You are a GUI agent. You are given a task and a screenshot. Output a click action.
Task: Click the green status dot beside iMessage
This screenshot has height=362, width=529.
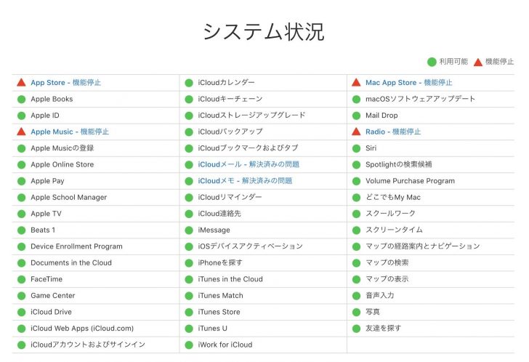tap(189, 230)
